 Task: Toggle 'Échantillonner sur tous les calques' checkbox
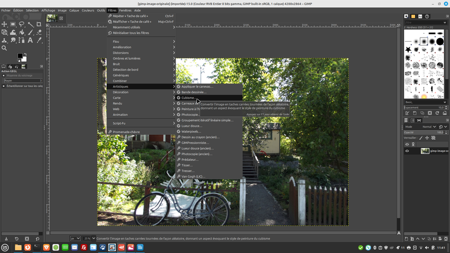[3, 86]
